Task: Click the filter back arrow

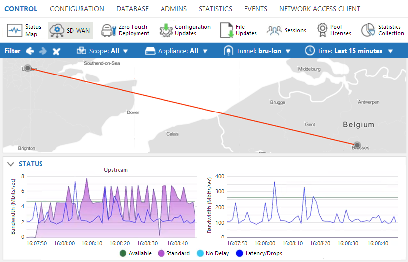Action: tap(30, 51)
